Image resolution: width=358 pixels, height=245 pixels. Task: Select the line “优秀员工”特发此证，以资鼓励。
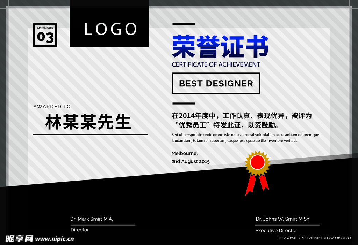(227, 125)
